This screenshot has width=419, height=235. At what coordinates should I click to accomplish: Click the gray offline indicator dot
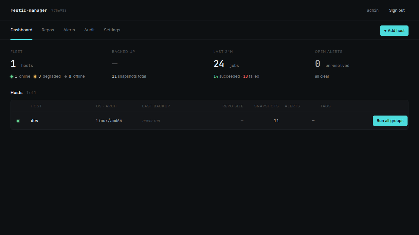point(66,76)
